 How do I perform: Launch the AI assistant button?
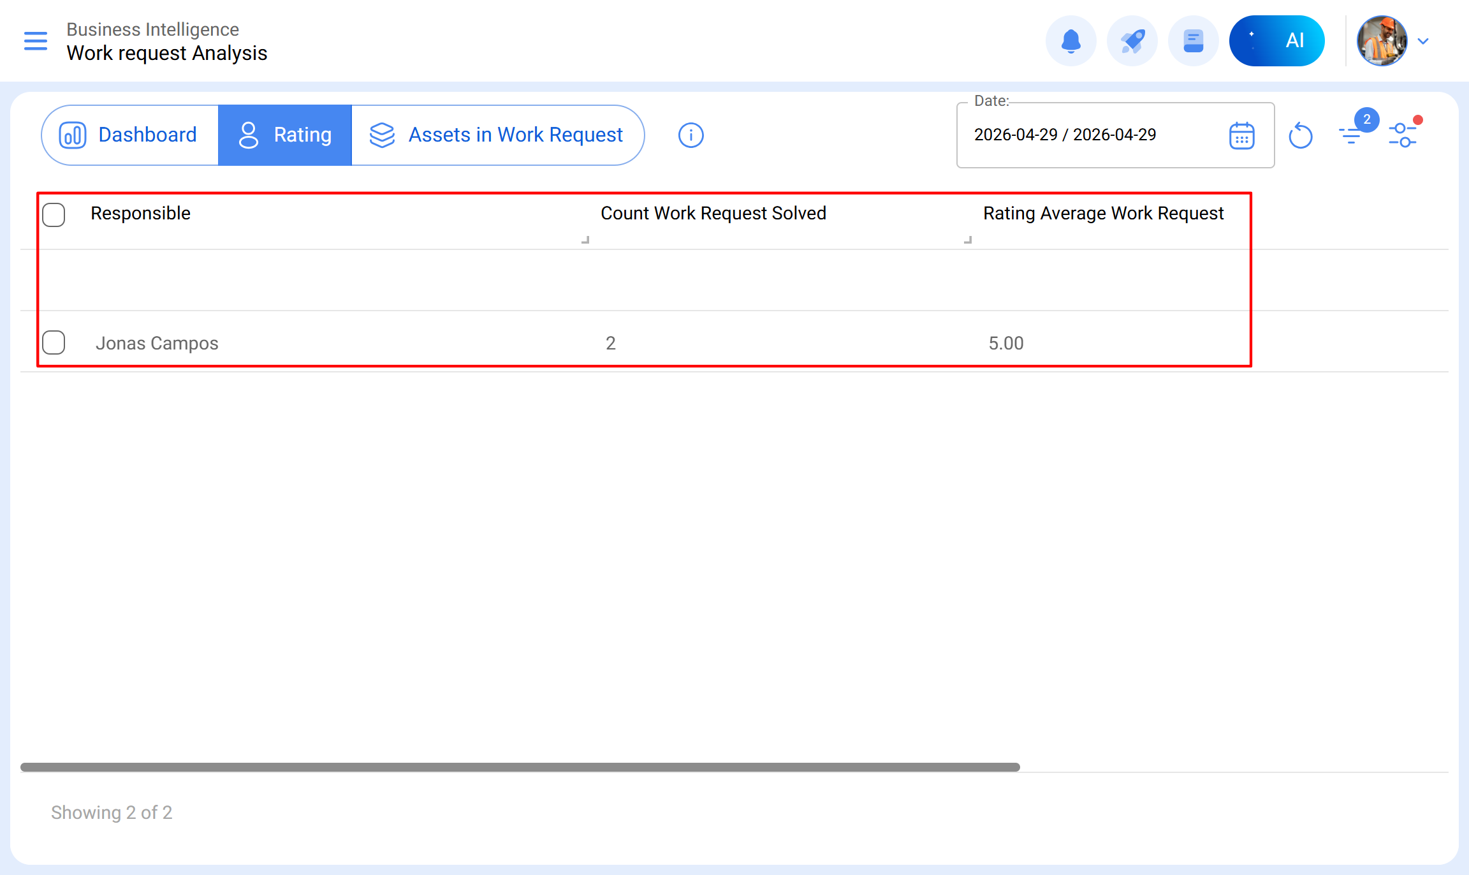pos(1276,41)
